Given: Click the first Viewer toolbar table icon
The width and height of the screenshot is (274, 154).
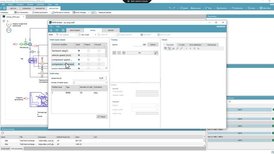Looking at the screenshot, I should 165,48.
